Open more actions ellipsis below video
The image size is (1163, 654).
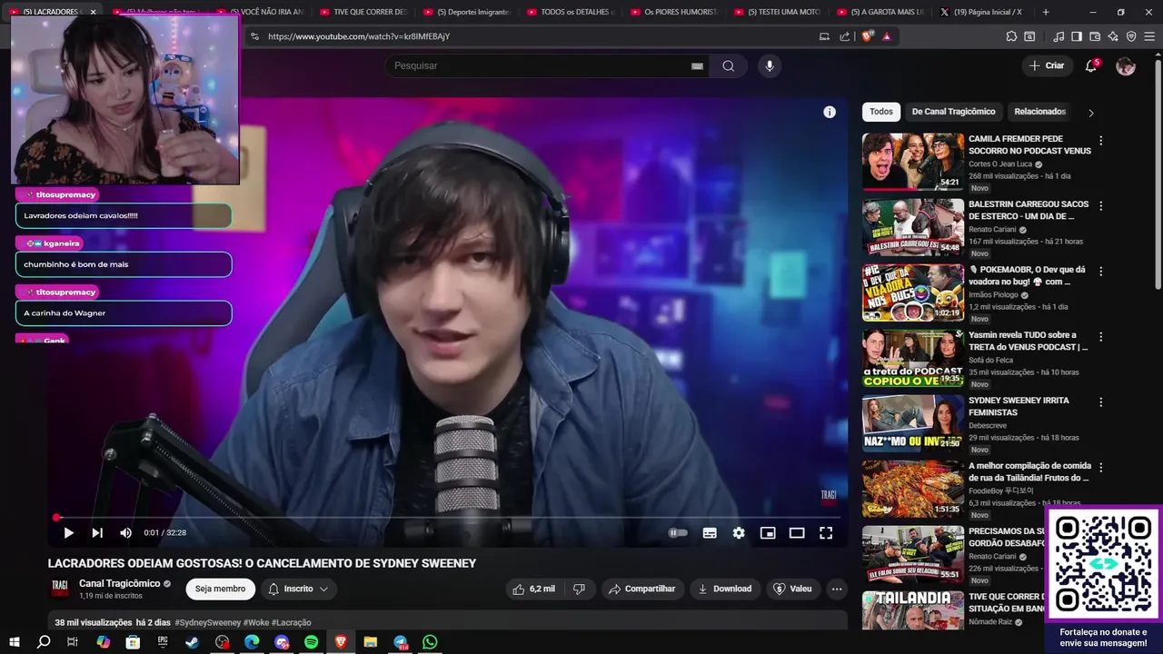pos(837,589)
